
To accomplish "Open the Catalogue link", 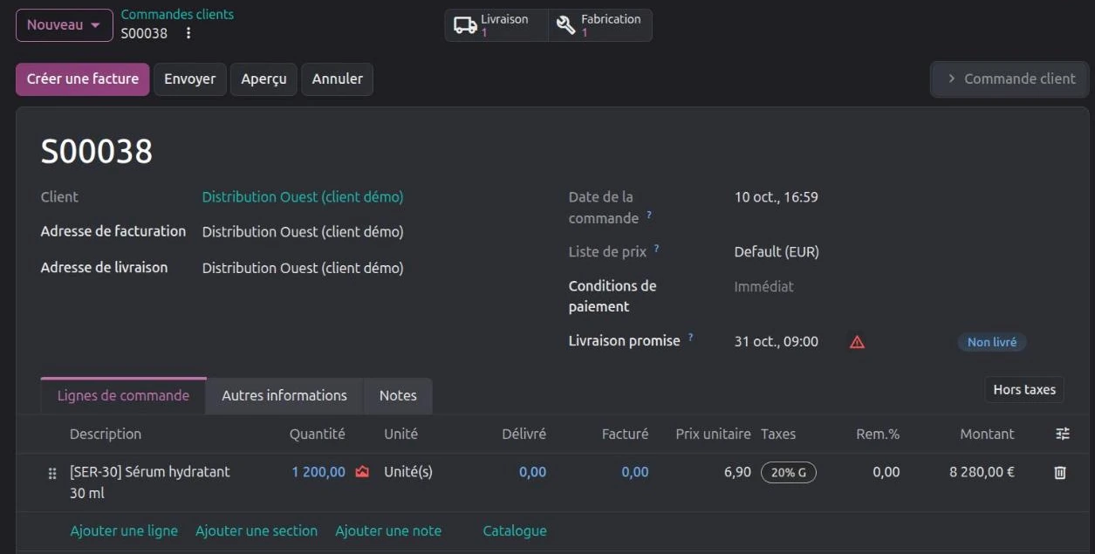I will click(x=515, y=530).
